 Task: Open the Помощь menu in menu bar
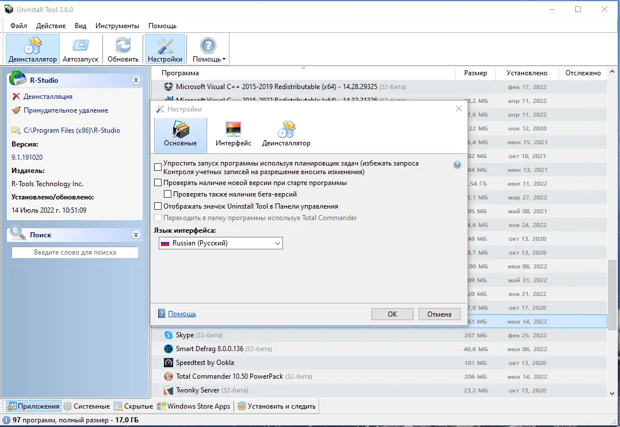(x=162, y=26)
